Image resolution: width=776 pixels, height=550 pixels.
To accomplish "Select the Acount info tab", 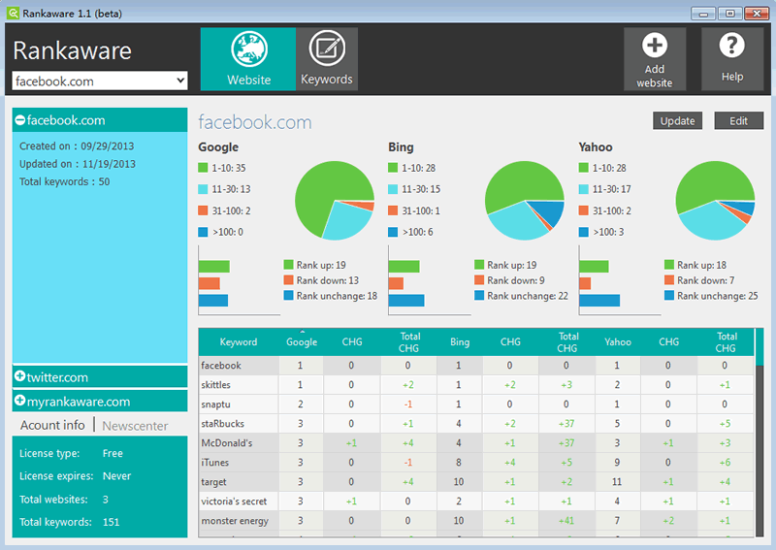I will pos(52,425).
